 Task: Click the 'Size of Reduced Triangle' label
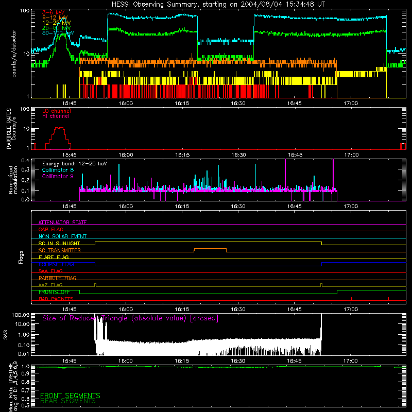click(x=130, y=318)
